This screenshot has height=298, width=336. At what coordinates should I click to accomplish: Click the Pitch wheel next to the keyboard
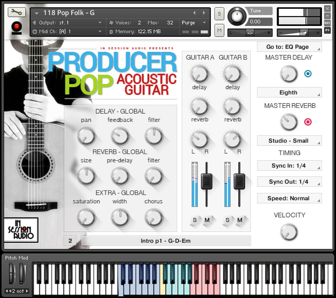point(12,273)
